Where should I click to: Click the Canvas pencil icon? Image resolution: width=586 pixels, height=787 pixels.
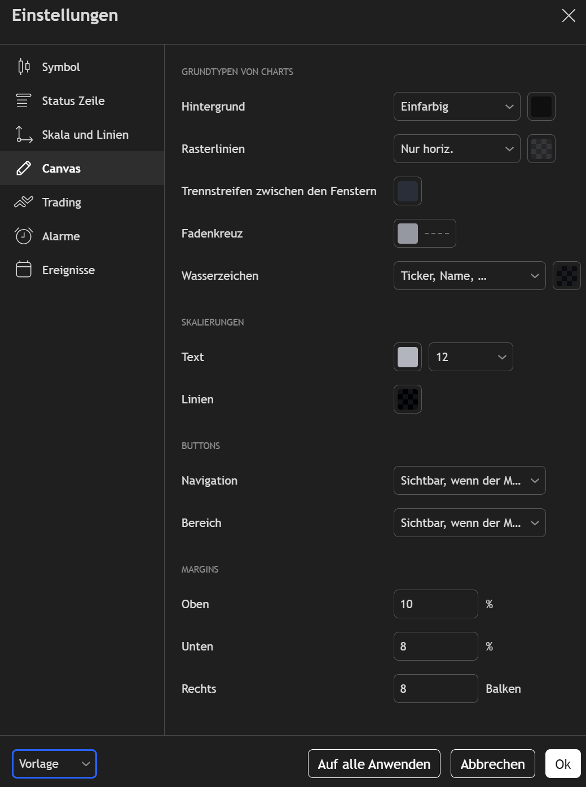(24, 169)
